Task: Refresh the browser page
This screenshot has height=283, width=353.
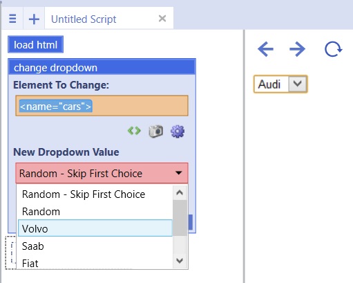Action: tap(333, 49)
